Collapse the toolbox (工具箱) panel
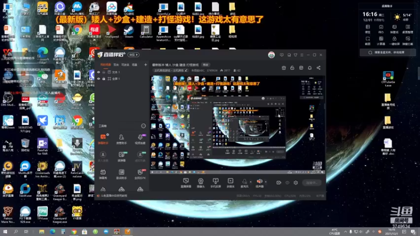420x236 pixels. [x=143, y=126]
